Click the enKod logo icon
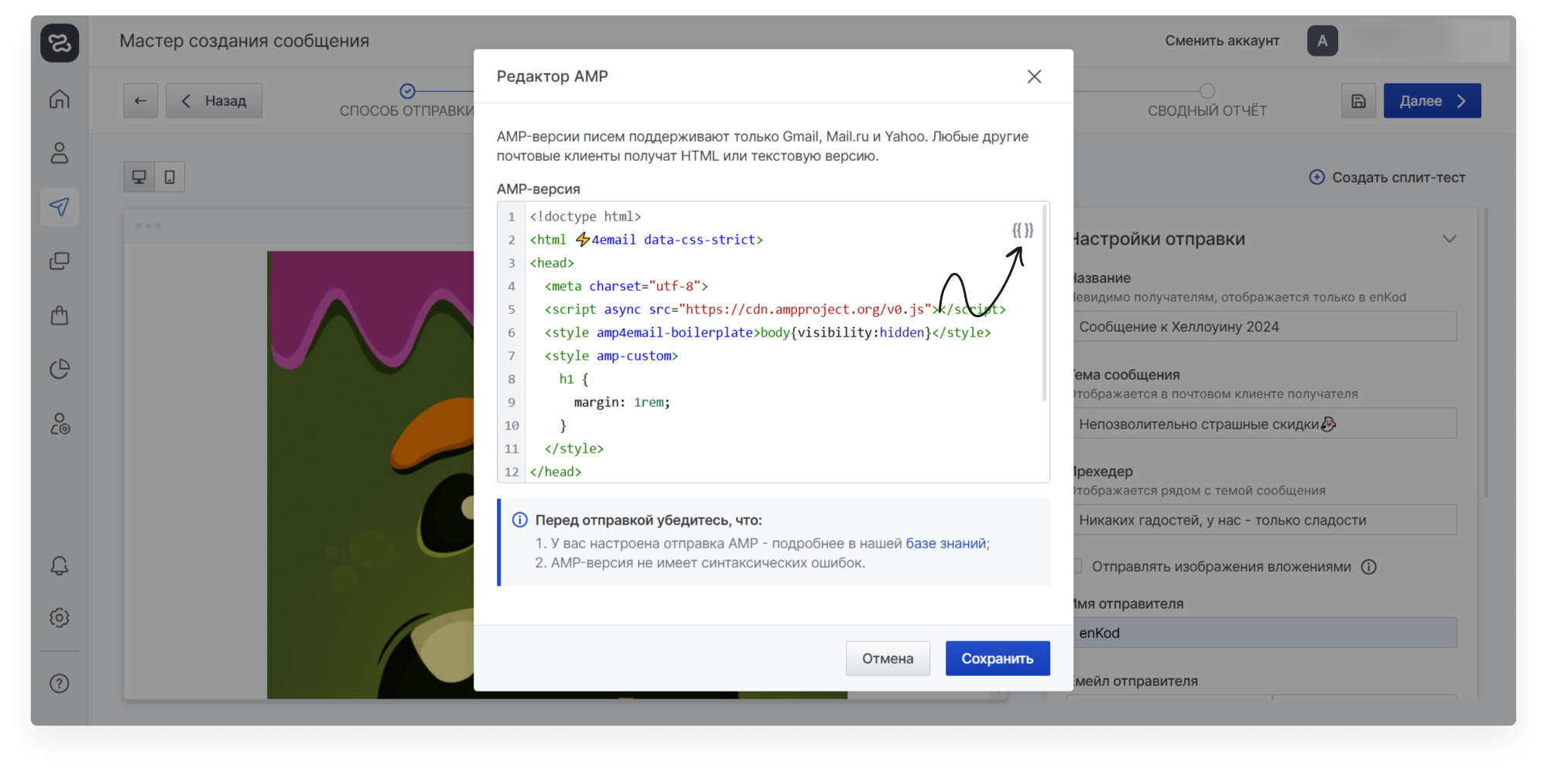1547x772 pixels. click(x=60, y=42)
